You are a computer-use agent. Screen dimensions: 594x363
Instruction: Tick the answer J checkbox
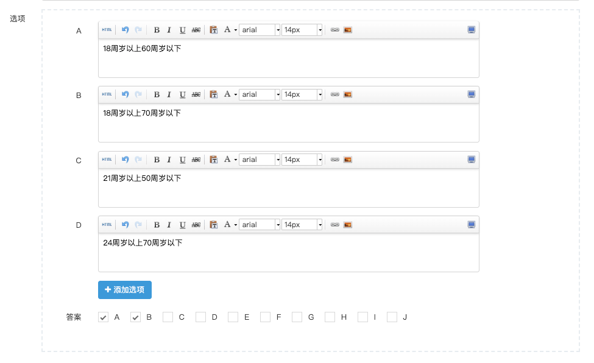click(x=392, y=317)
